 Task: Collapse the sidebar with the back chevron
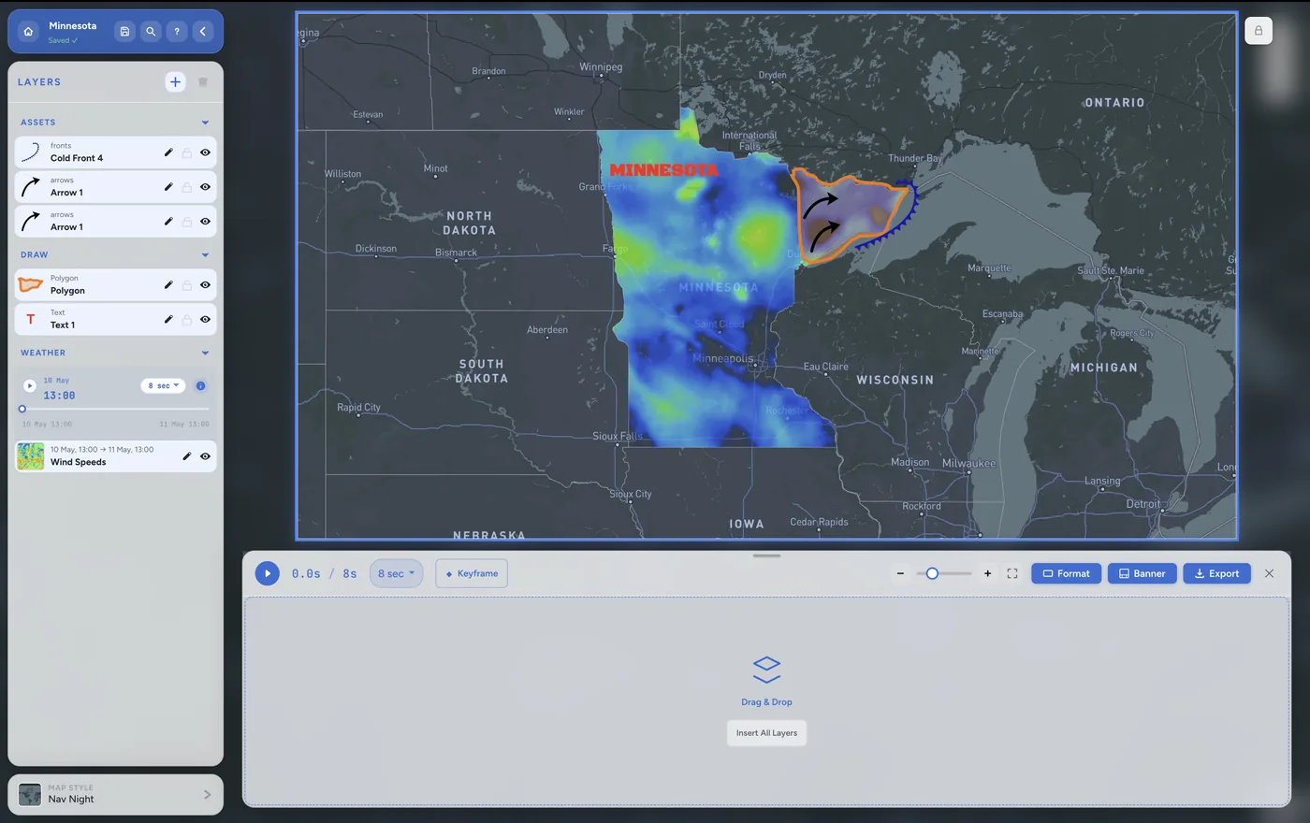point(203,32)
